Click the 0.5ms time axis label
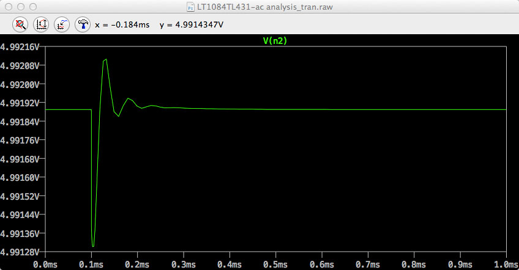Image resolution: width=519 pixels, height=270 pixels. pyautogui.click(x=275, y=265)
